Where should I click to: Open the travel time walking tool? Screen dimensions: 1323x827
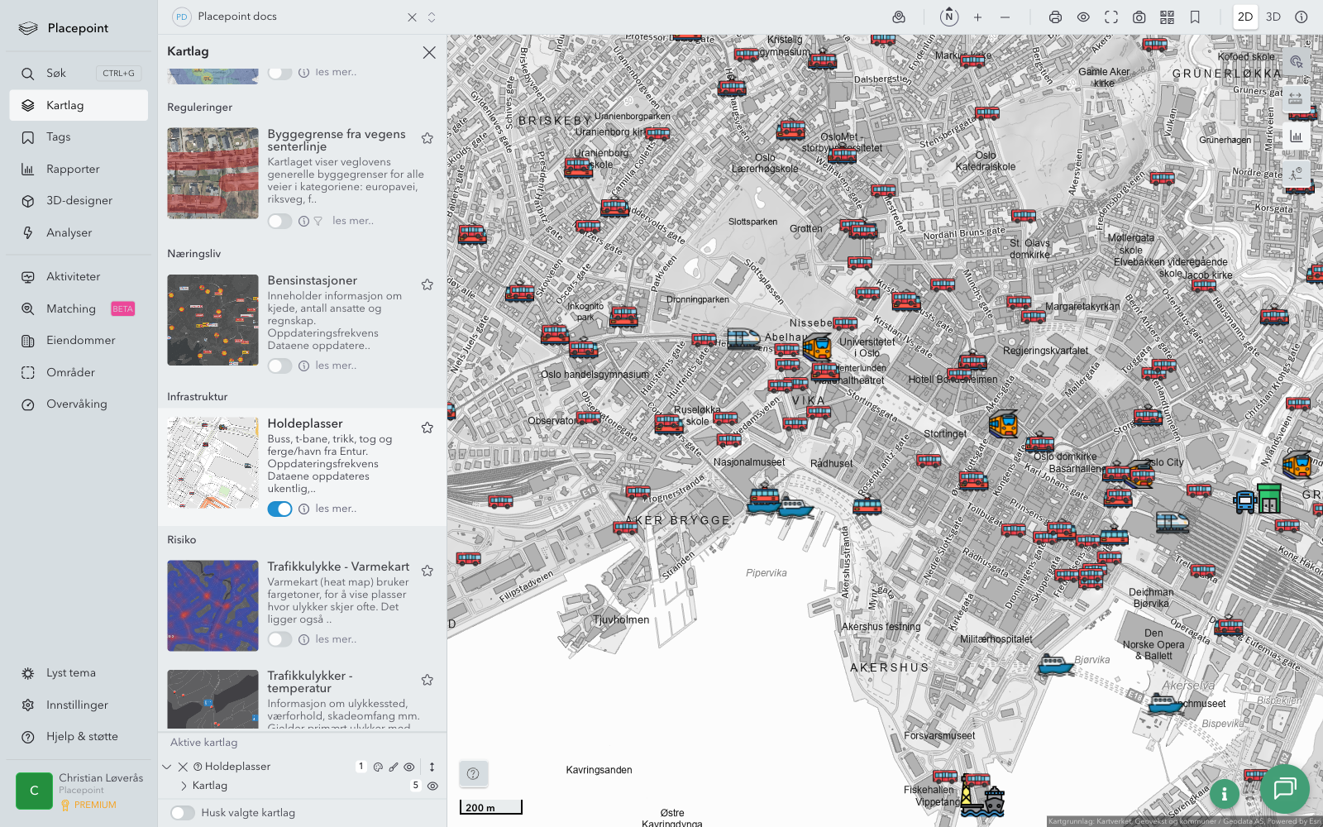[1296, 173]
